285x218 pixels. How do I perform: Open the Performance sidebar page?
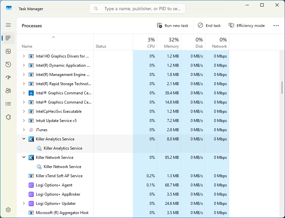[x=8, y=51]
